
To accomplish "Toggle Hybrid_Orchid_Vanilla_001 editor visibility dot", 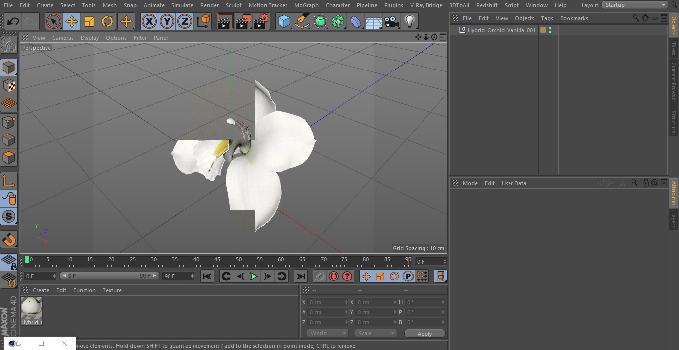I will (550, 28).
